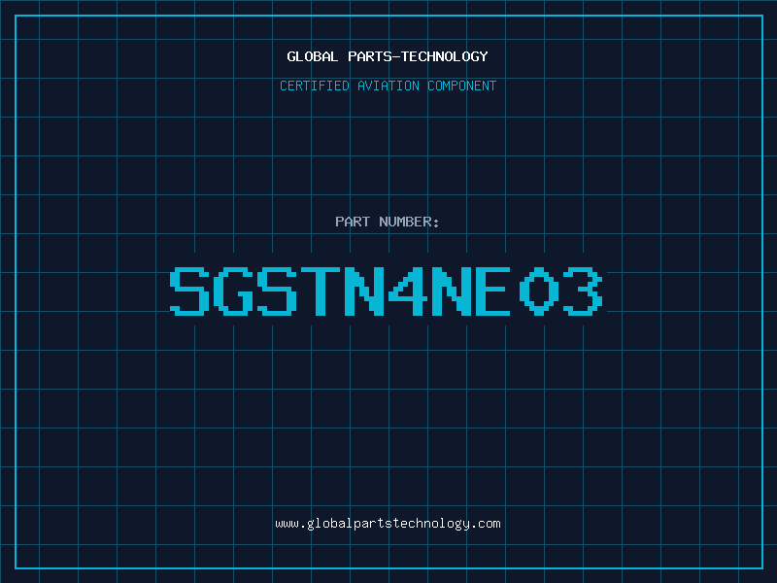
Task: Click the hyphen between PARTS and TECHNOLOGY
Action: (396, 57)
